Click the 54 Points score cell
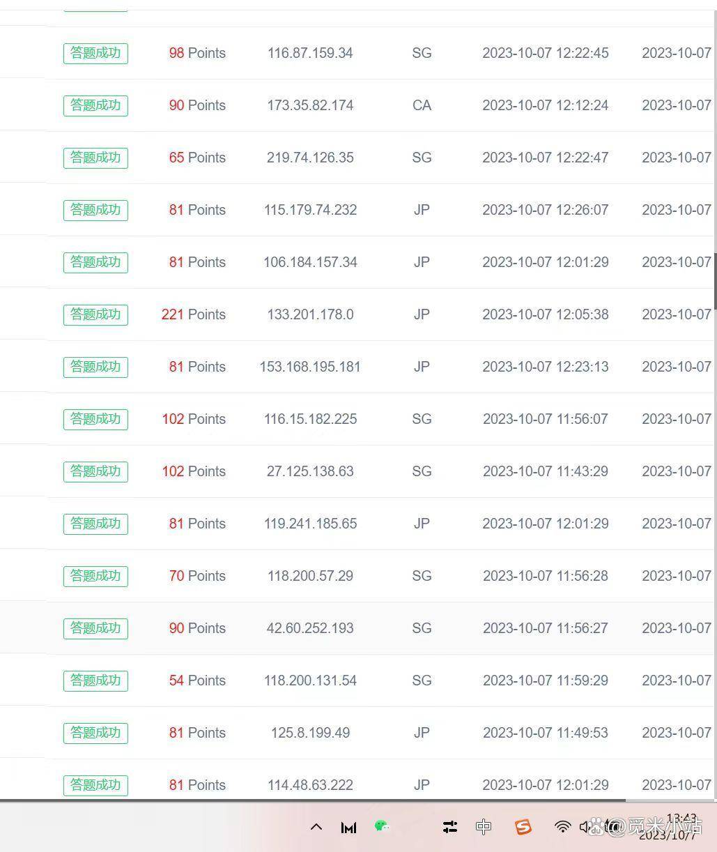 tap(196, 680)
